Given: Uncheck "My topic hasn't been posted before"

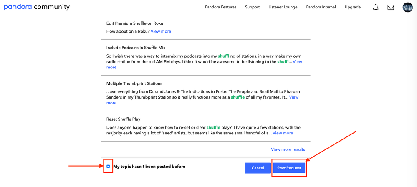Looking at the screenshot, I should pyautogui.click(x=108, y=166).
